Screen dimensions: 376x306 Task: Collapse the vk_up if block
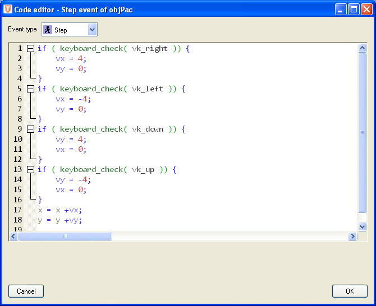click(x=30, y=169)
